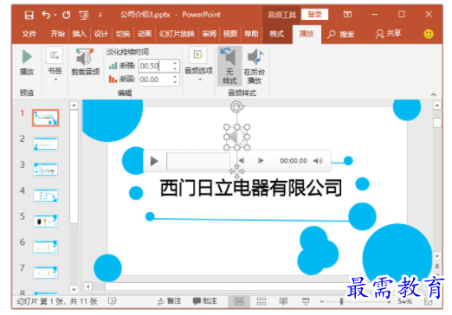The image size is (452, 315).
Task: Collapse the ribbon with the chevron
Action: [x=433, y=94]
